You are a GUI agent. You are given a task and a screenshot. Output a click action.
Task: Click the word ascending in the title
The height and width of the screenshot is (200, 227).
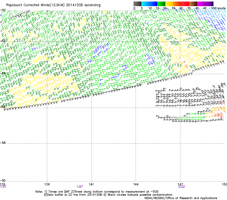click(x=92, y=5)
